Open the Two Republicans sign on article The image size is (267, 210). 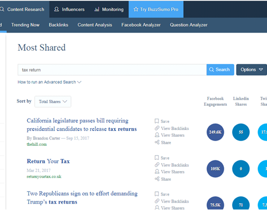pos(82,198)
